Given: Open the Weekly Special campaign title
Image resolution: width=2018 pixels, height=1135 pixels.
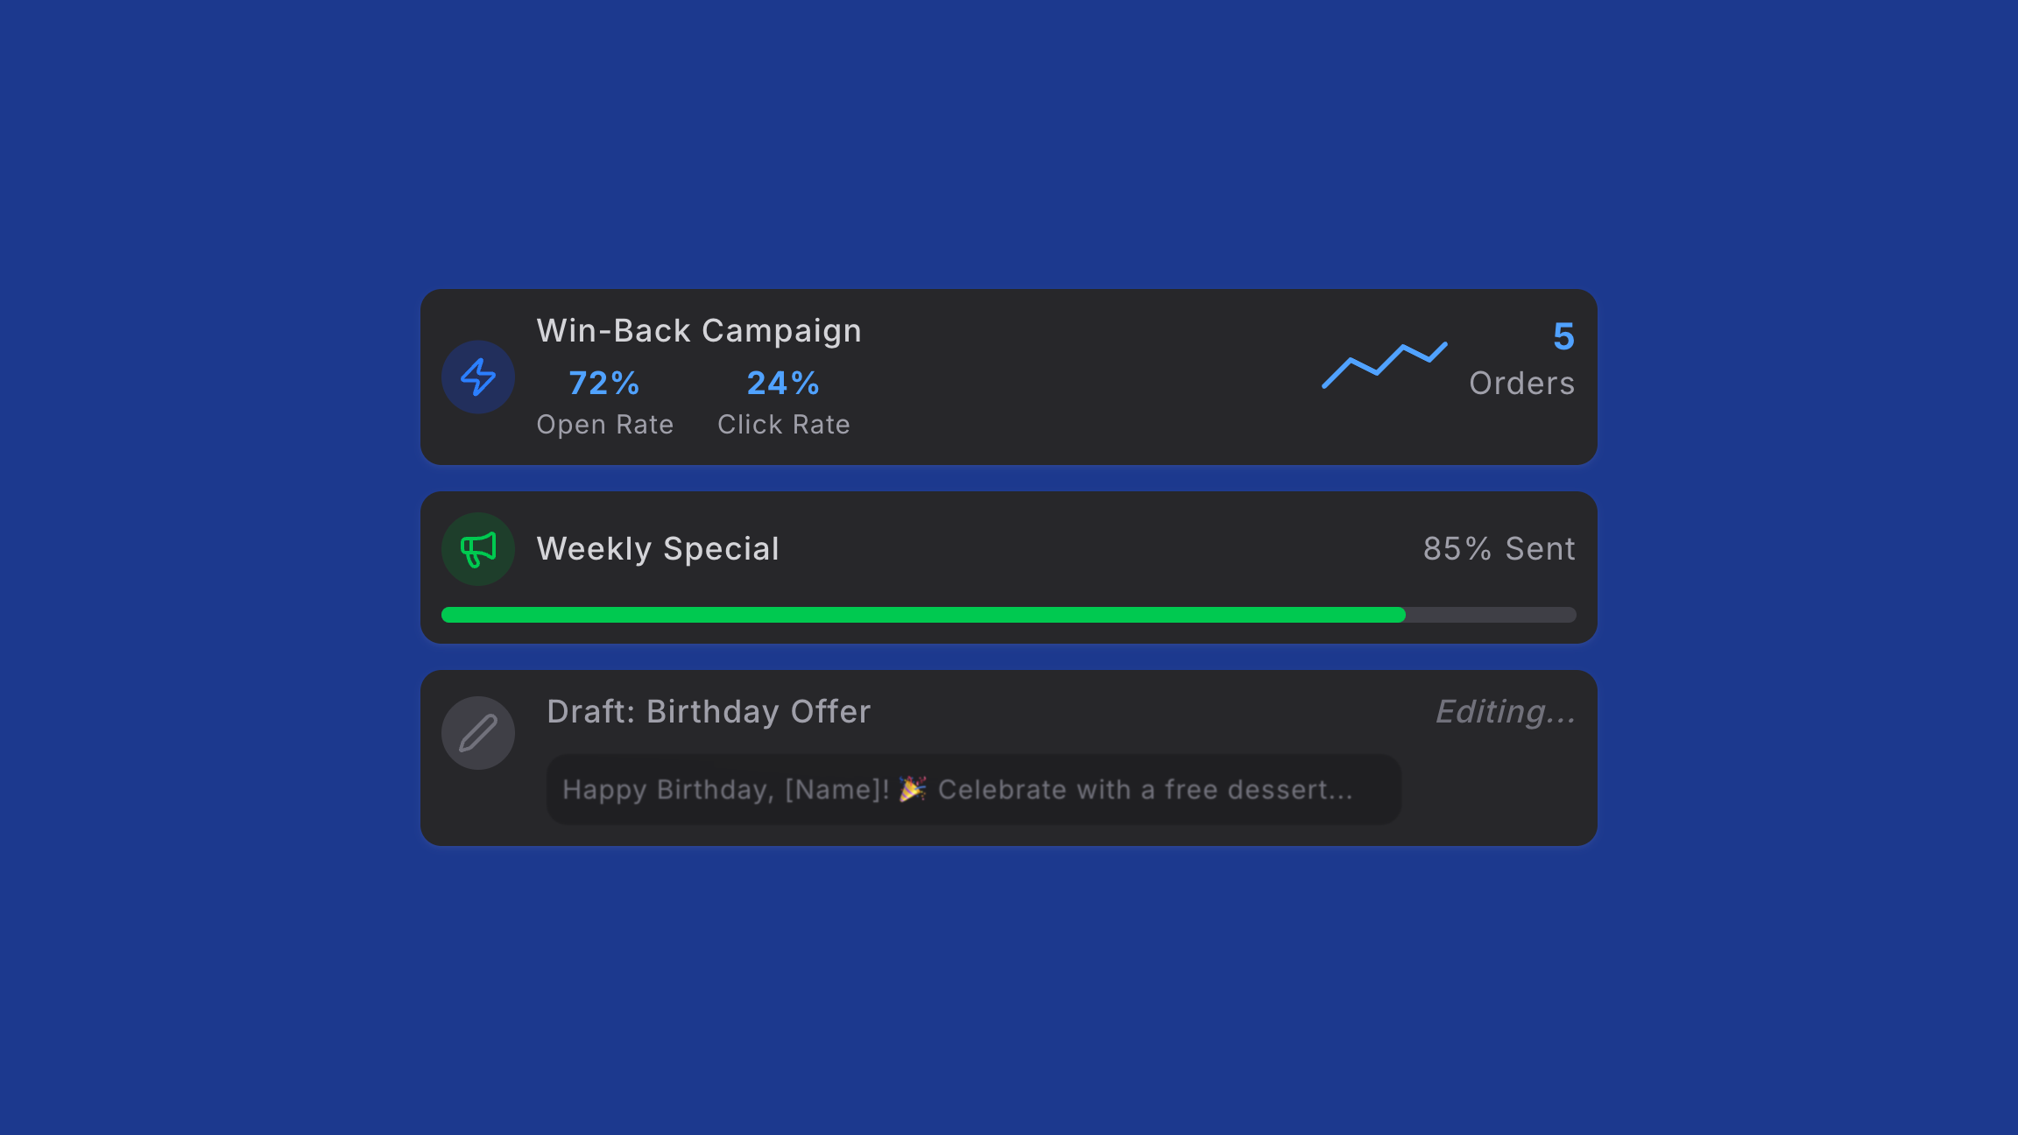Looking at the screenshot, I should [x=658, y=548].
